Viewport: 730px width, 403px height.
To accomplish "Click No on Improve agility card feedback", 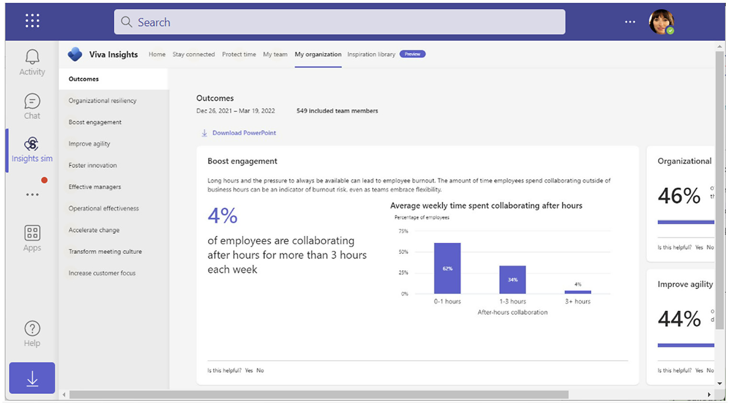I will pyautogui.click(x=710, y=370).
